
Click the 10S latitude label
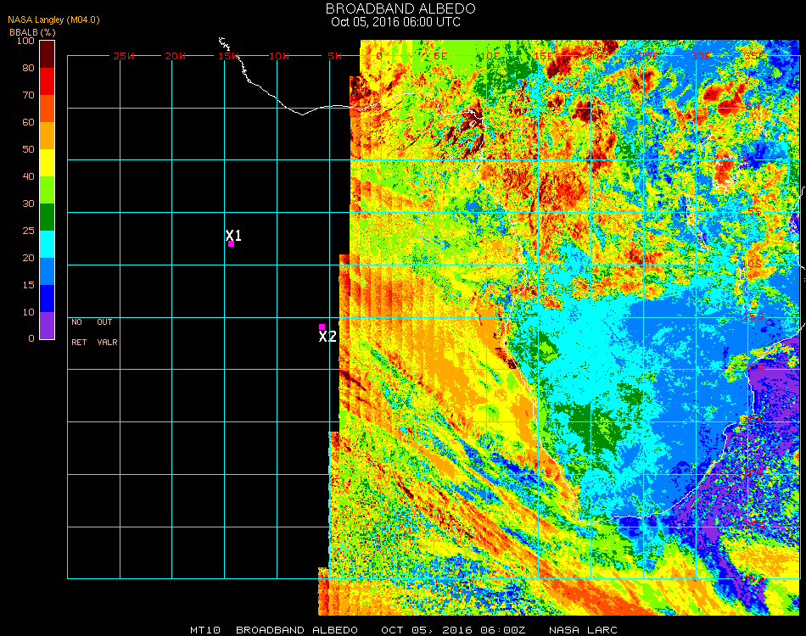tap(752, 264)
